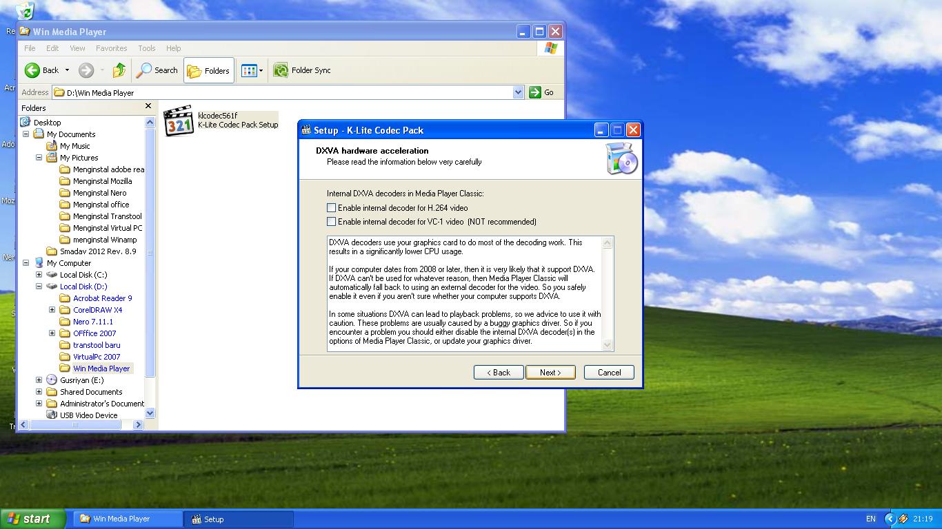Go up one folder level
Viewport: 942px width, 529px height.
click(119, 70)
